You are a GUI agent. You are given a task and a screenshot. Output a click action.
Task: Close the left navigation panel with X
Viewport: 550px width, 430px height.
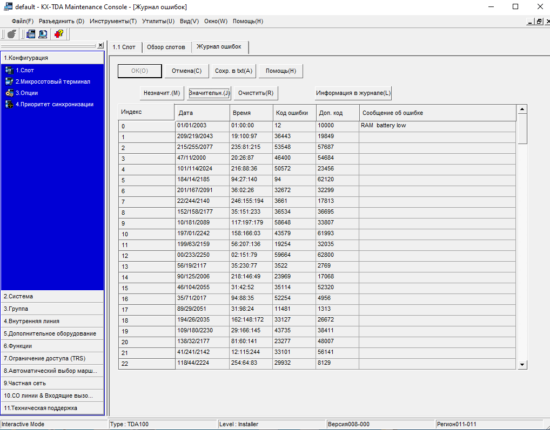(x=100, y=45)
